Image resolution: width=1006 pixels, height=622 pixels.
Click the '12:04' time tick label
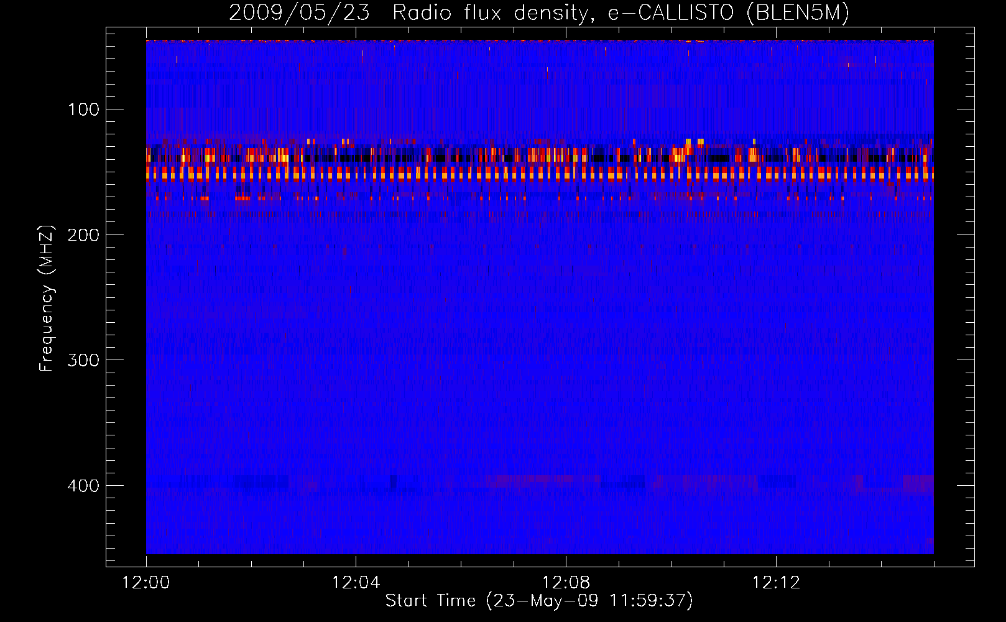point(356,582)
